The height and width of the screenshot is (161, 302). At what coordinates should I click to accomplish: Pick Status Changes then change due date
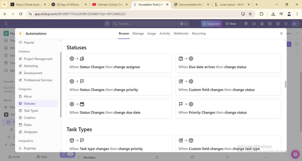[x=119, y=108]
